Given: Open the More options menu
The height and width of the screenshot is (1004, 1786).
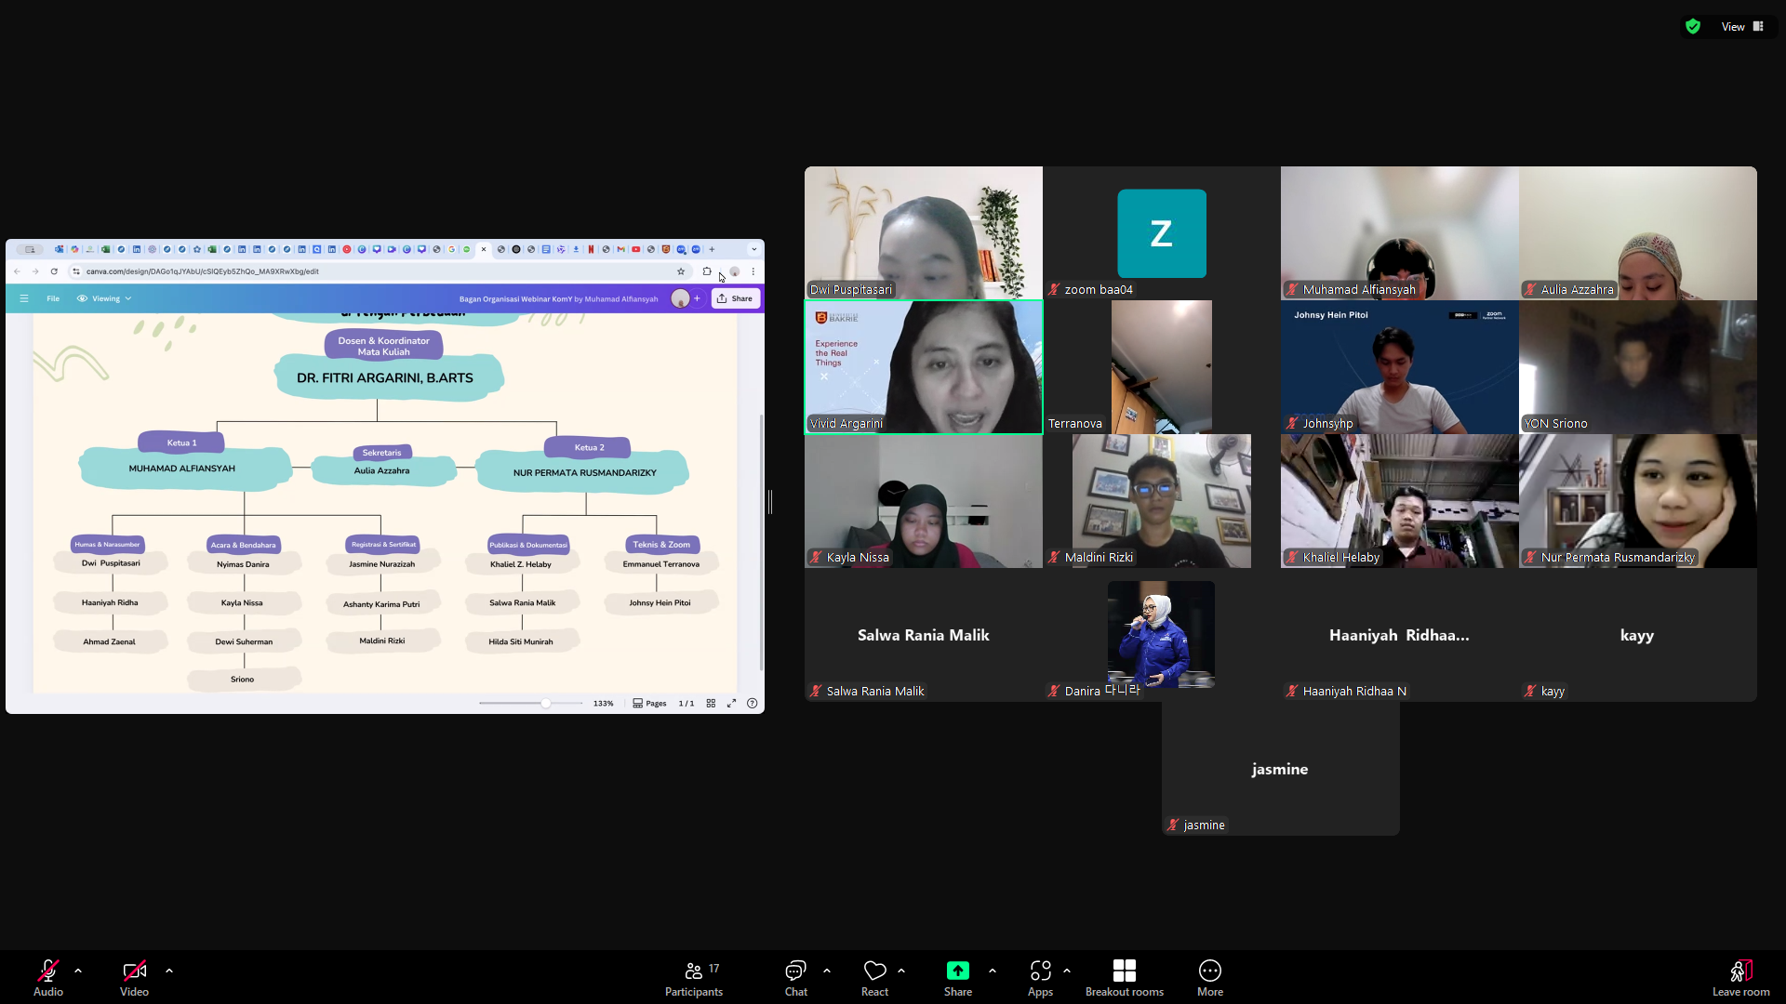Looking at the screenshot, I should coord(1210,978).
